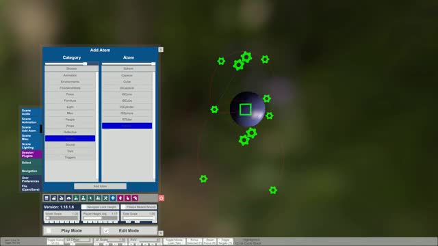Open the Atom dropdown showing Sphere
438x246 pixels.
coord(129,68)
